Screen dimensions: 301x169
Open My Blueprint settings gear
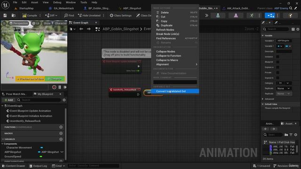point(64,100)
